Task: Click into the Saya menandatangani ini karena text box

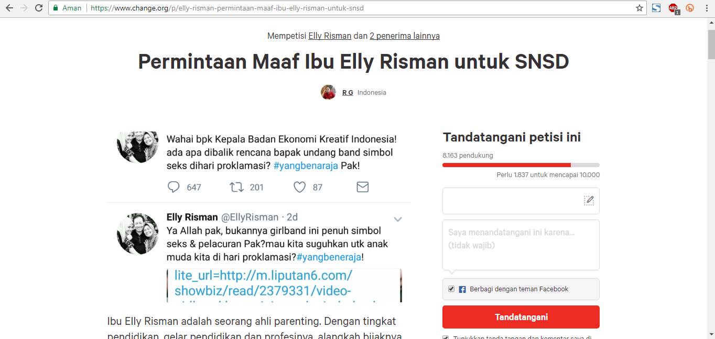Action: pos(521,245)
